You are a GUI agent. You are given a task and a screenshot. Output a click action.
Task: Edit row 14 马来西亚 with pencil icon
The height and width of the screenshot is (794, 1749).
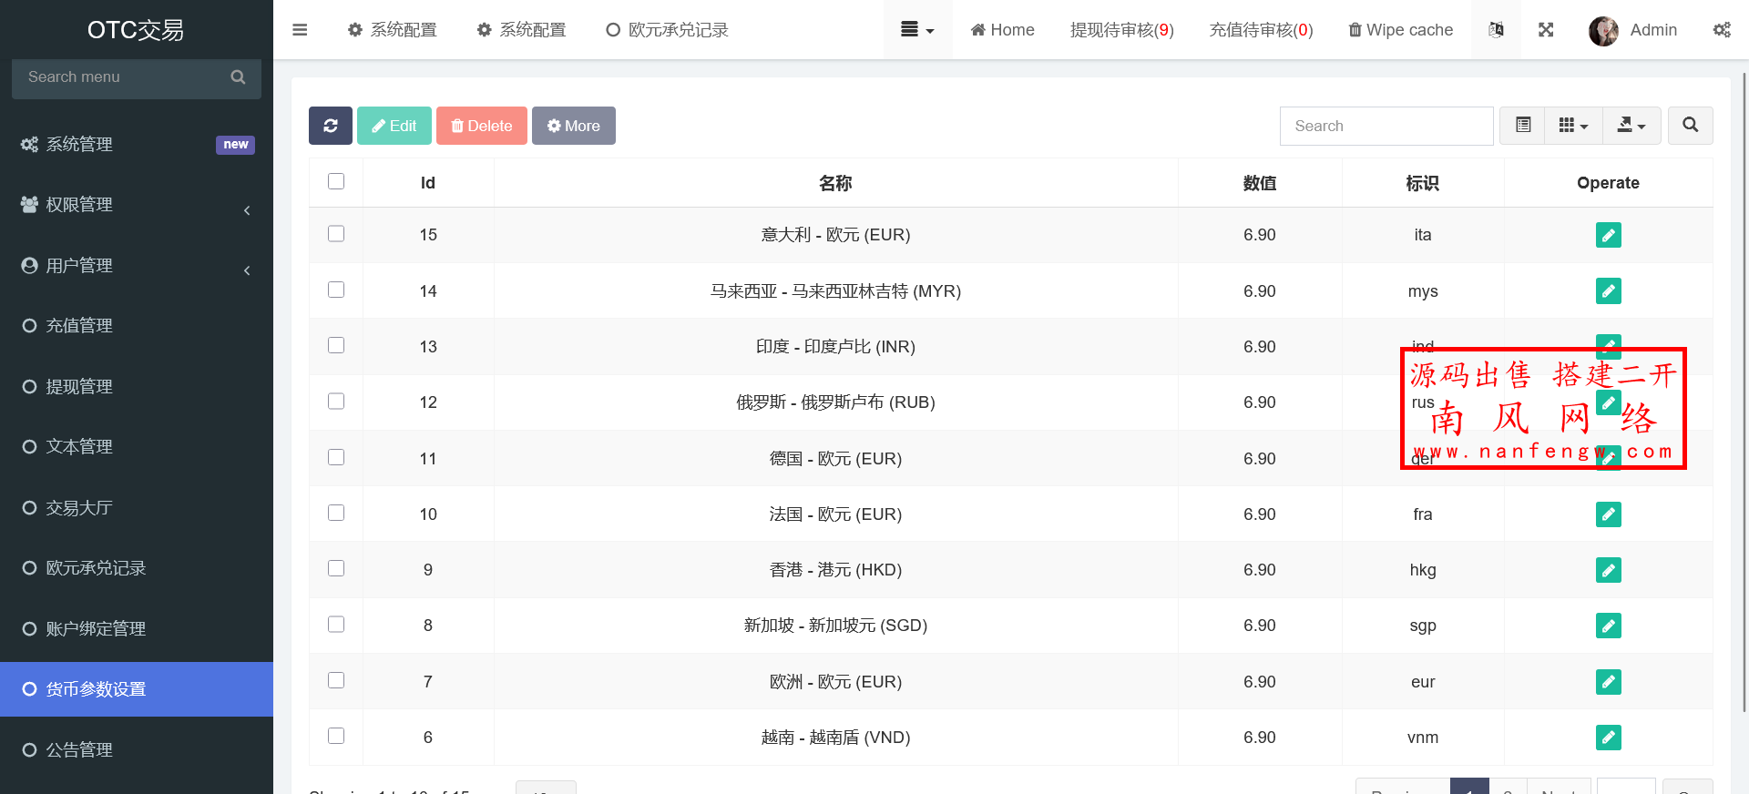[1609, 291]
